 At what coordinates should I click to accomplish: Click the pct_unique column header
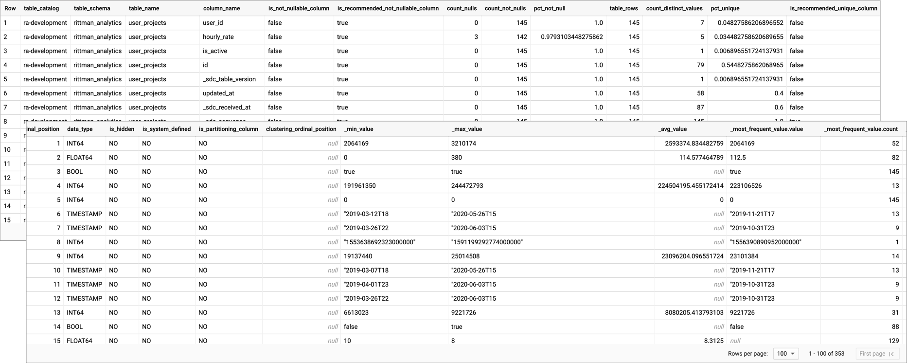click(x=725, y=8)
